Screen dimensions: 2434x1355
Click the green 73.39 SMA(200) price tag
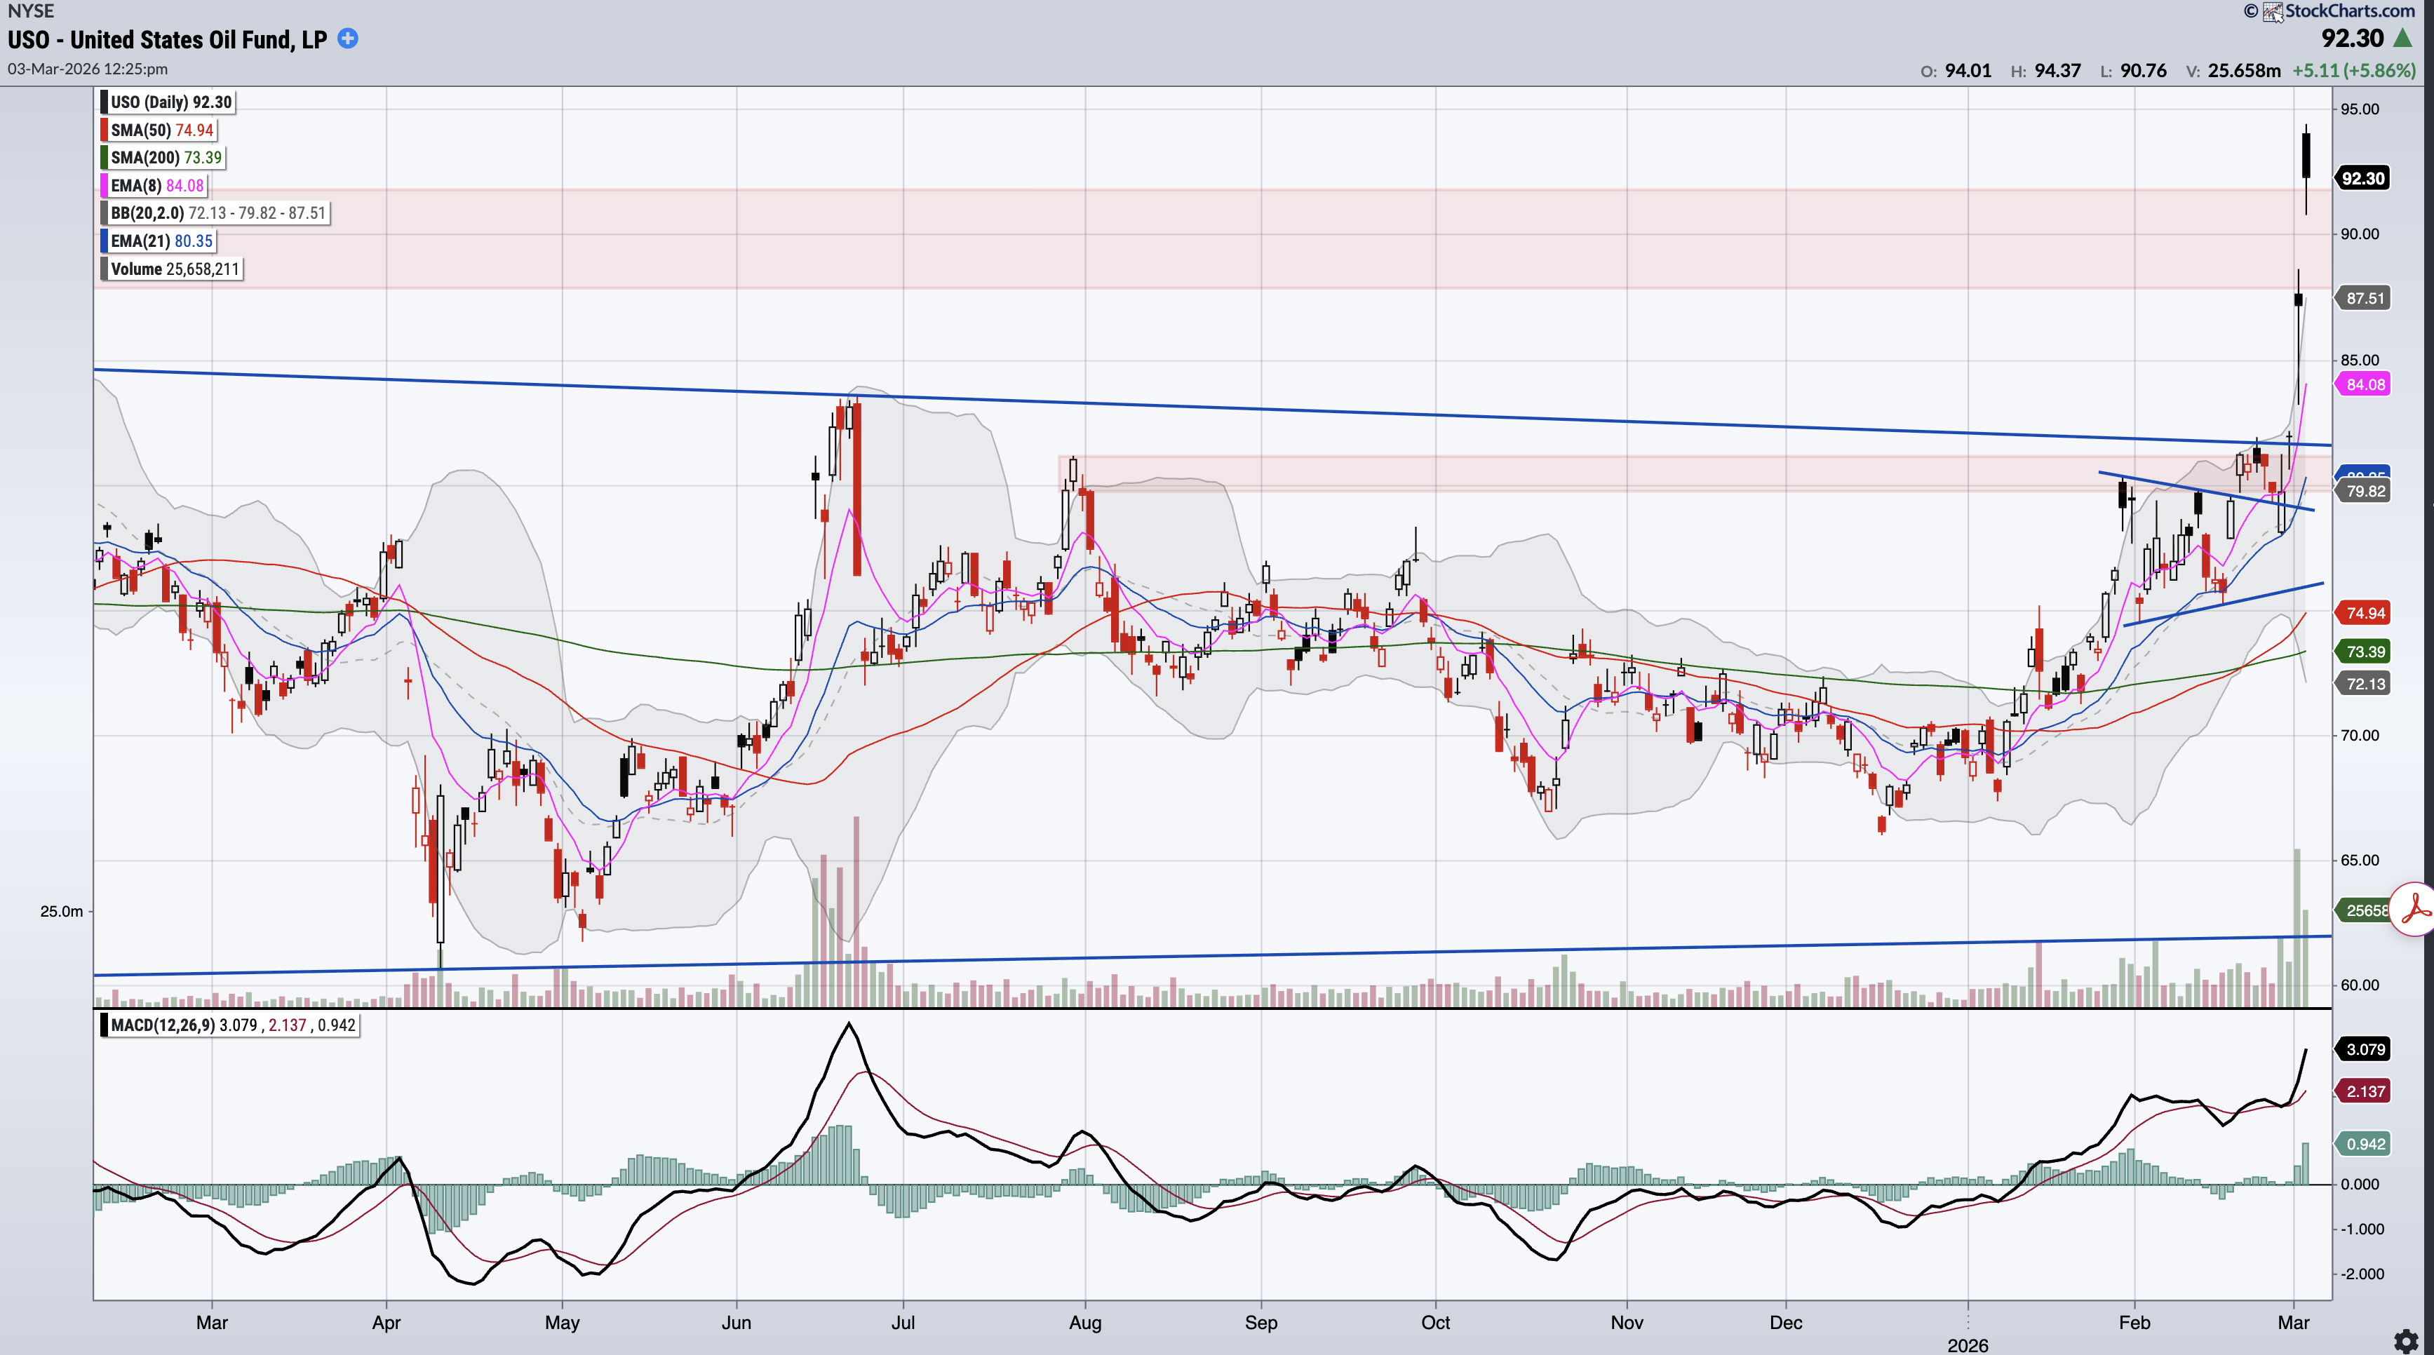point(2365,652)
